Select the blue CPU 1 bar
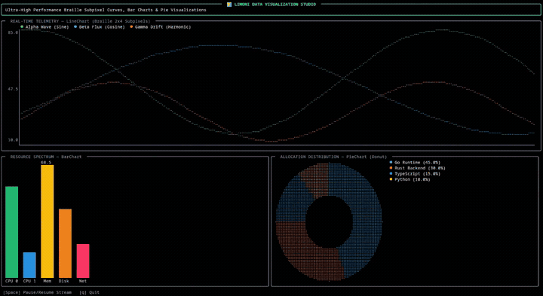The width and height of the screenshot is (543, 296). [x=29, y=265]
